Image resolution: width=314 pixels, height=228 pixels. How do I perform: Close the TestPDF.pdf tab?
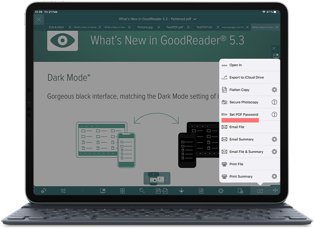coord(188,27)
